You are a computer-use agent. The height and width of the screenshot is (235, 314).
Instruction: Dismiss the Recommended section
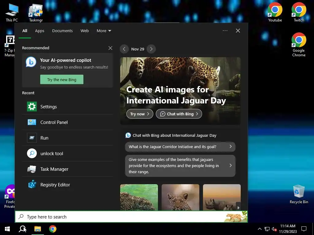[110, 48]
